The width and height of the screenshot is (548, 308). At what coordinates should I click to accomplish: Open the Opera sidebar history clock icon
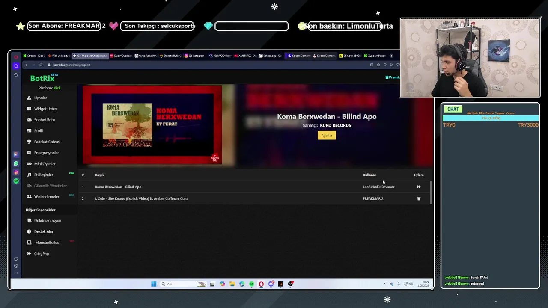click(16, 266)
